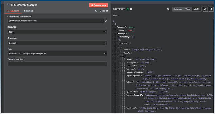Click the green success checkmark icon
Screen dimensions: 215x114
click(128, 9)
